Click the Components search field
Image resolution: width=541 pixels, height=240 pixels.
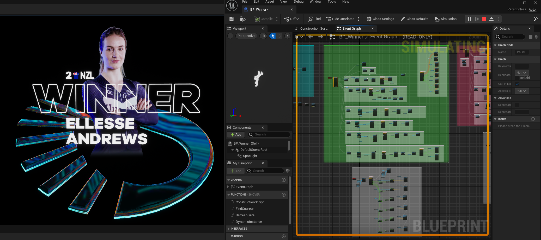(x=269, y=134)
